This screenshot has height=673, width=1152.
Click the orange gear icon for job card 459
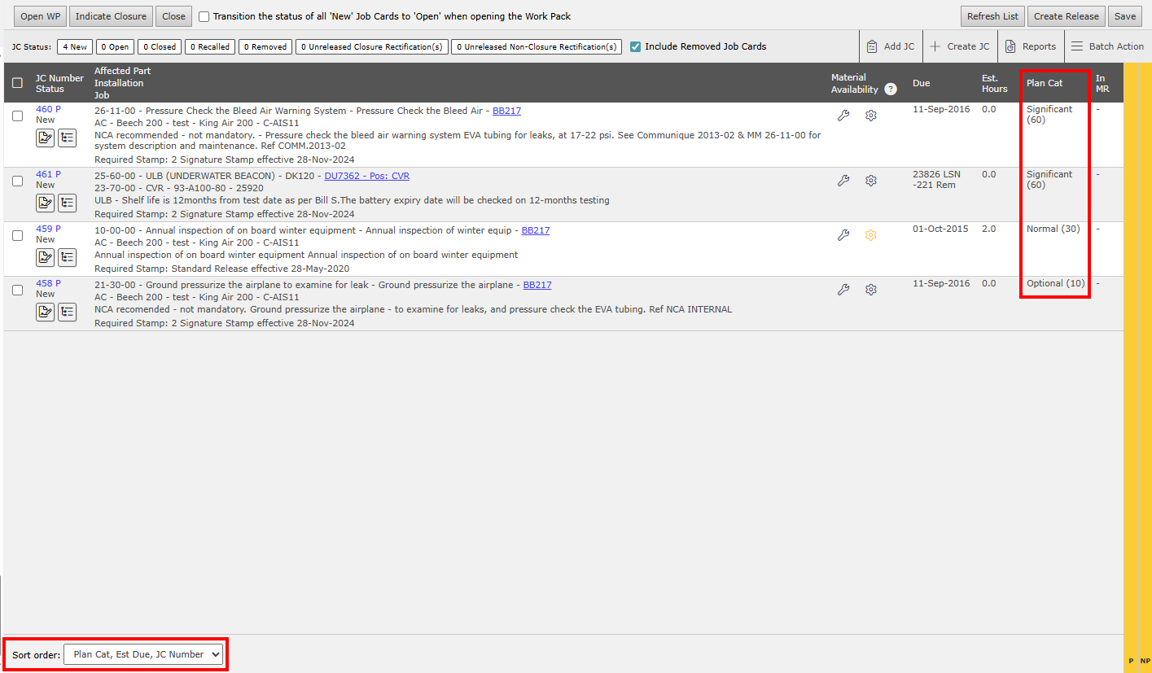click(x=870, y=235)
